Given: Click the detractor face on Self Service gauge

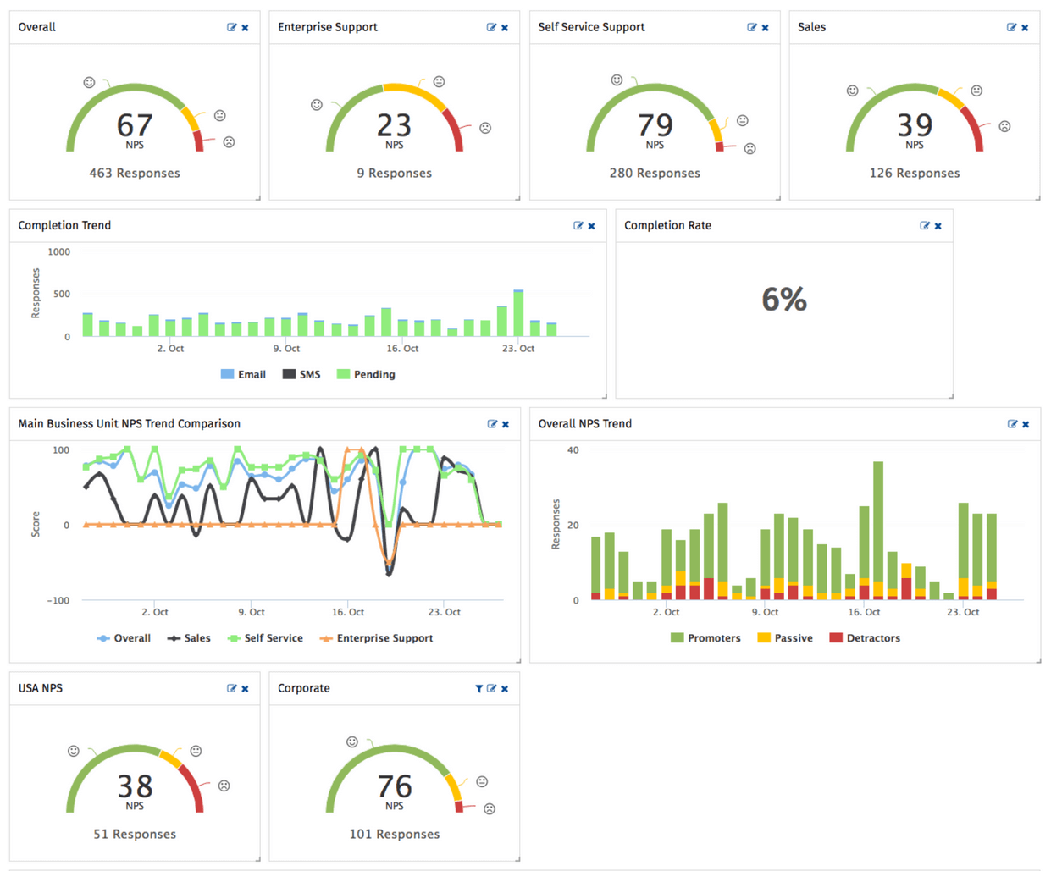Looking at the screenshot, I should [750, 149].
